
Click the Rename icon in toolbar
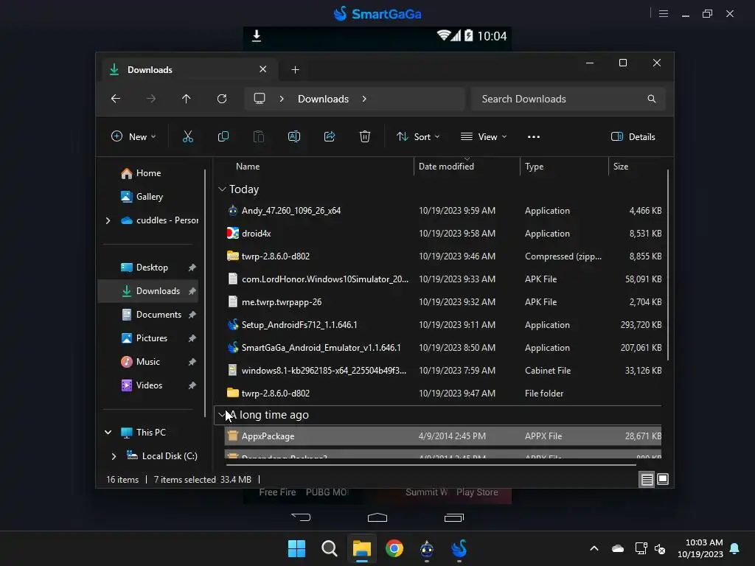click(x=294, y=136)
